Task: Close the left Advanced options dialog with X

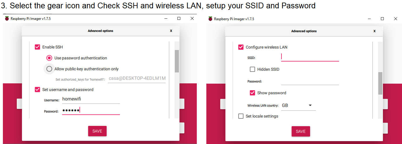Action: point(171,31)
